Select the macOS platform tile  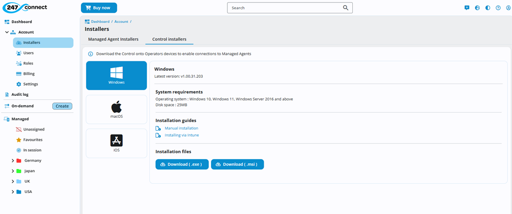117,110
